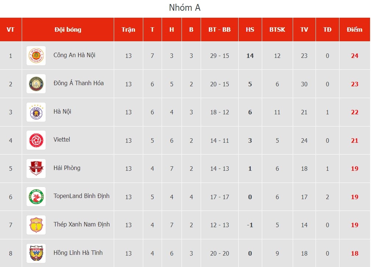Click the Hà Nội FC purple logo
The image size is (373, 267).
36,112
